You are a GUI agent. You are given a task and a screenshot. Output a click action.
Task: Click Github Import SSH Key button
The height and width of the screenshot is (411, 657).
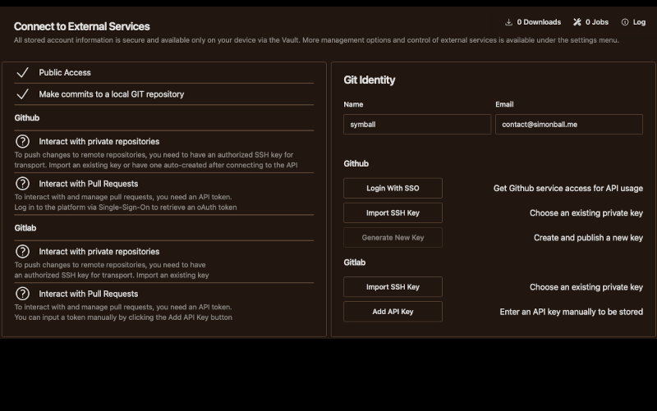coord(393,213)
